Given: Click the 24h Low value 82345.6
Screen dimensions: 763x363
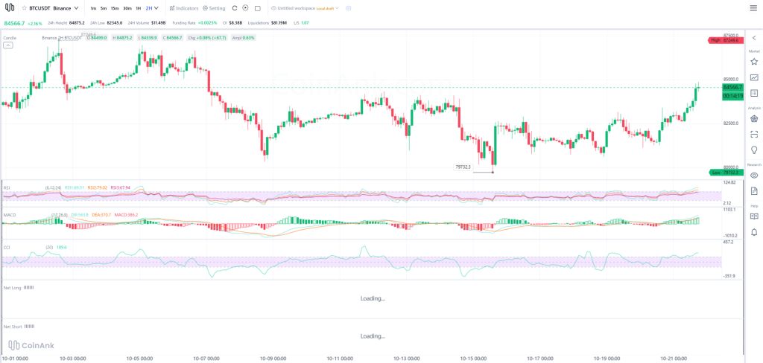Looking at the screenshot, I should 114,23.
